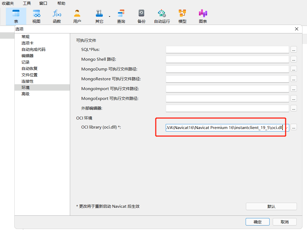Expand the OCI library path dropdown arrow

pos(287,128)
